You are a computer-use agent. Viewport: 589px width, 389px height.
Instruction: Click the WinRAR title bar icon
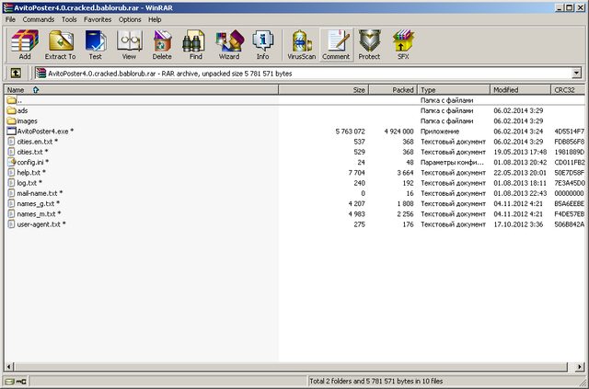click(x=8, y=7)
